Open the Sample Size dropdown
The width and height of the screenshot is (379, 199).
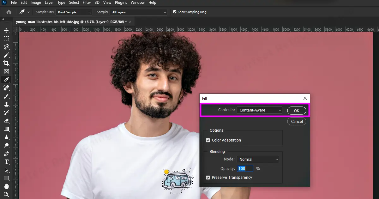pos(74,12)
